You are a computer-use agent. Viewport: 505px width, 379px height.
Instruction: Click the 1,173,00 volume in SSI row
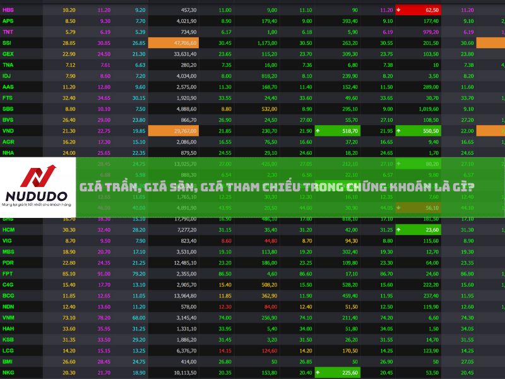click(x=267, y=43)
